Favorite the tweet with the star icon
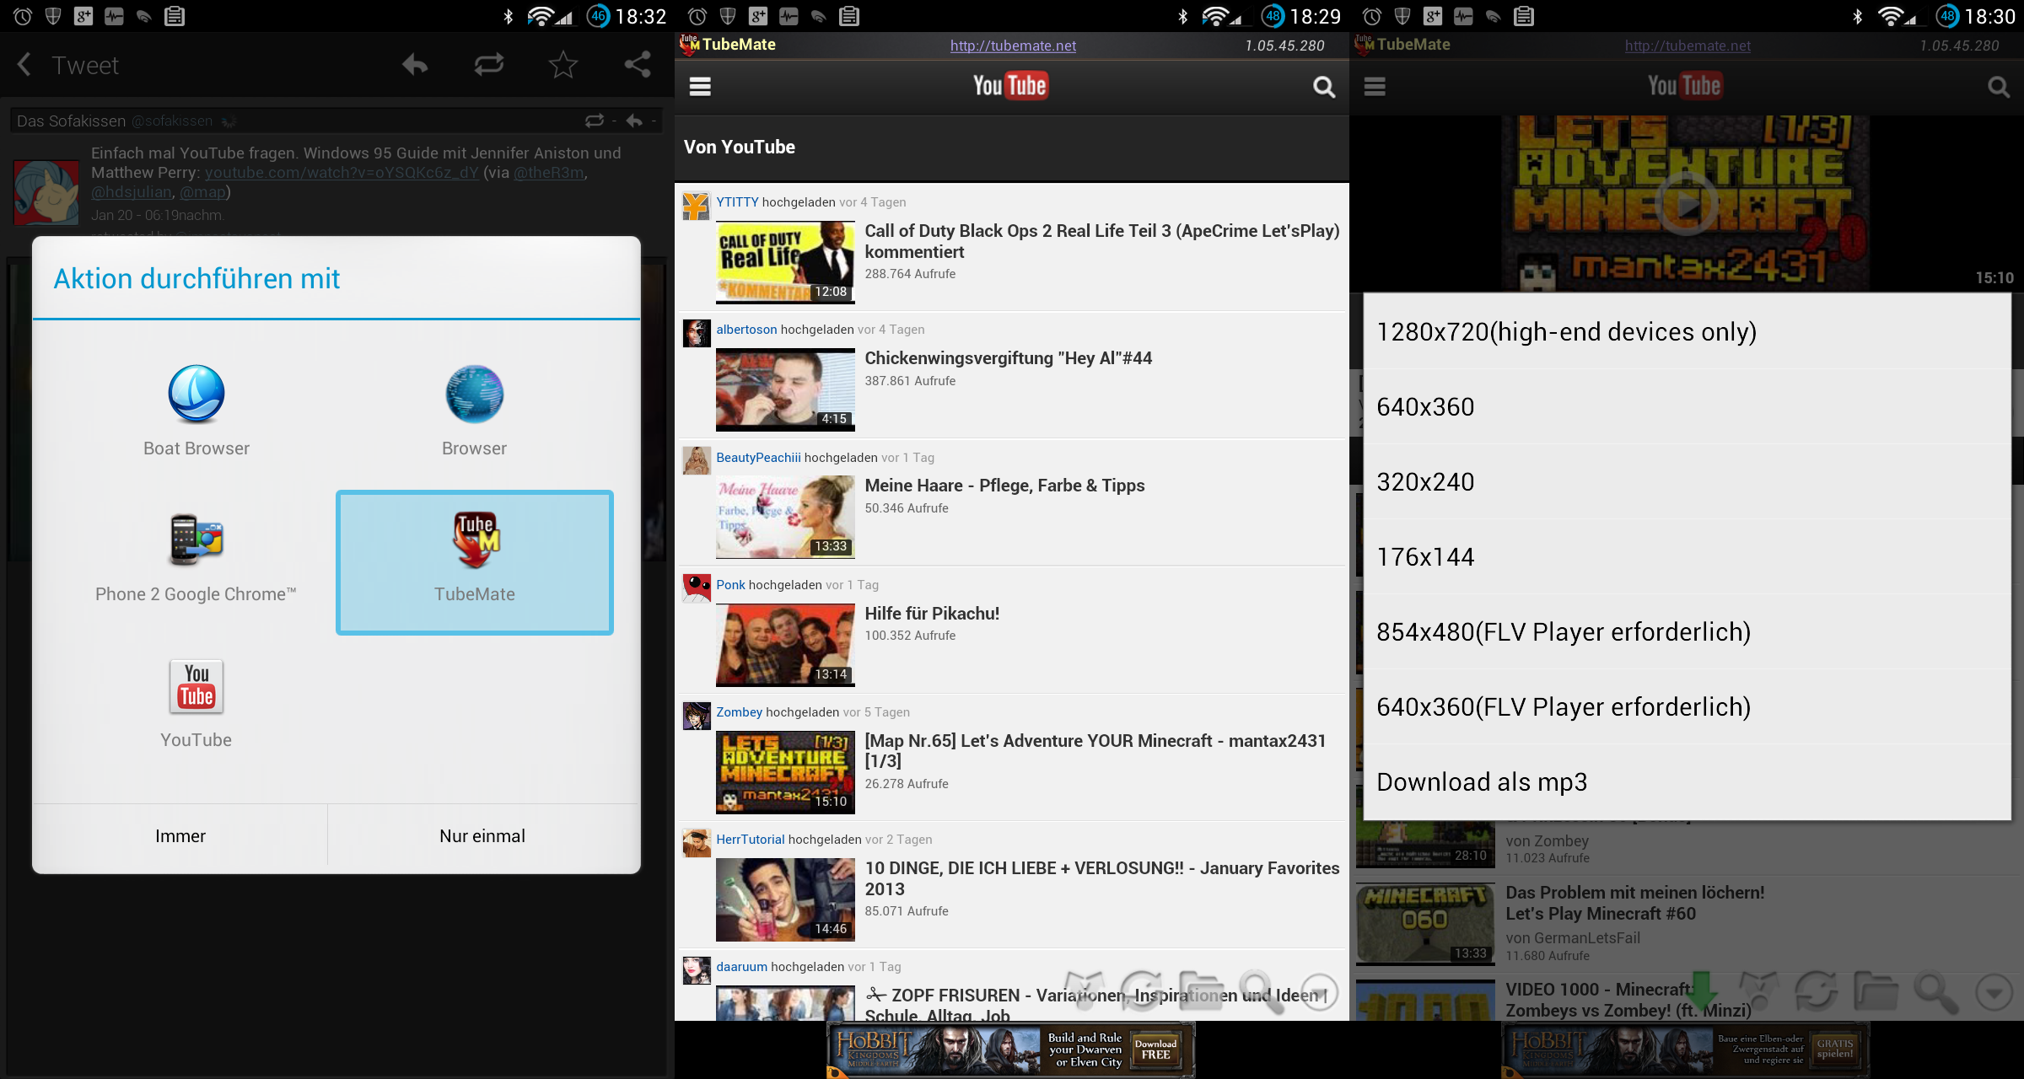Screen dimensions: 2024x1079 (563, 65)
